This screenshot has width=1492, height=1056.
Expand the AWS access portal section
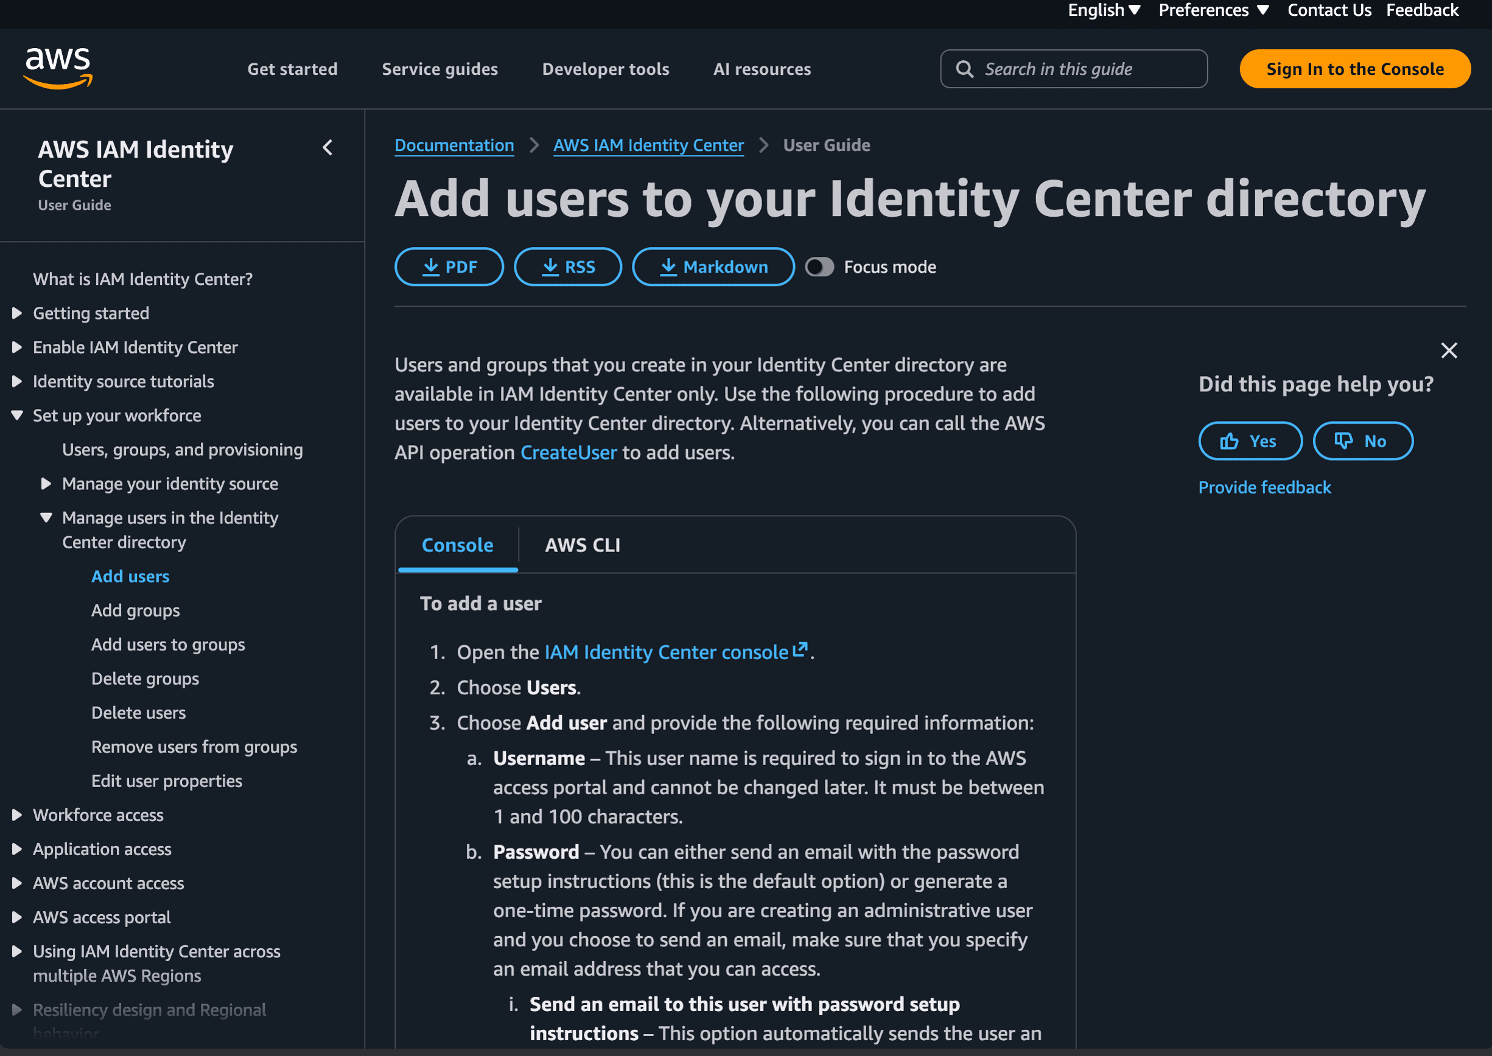[18, 917]
